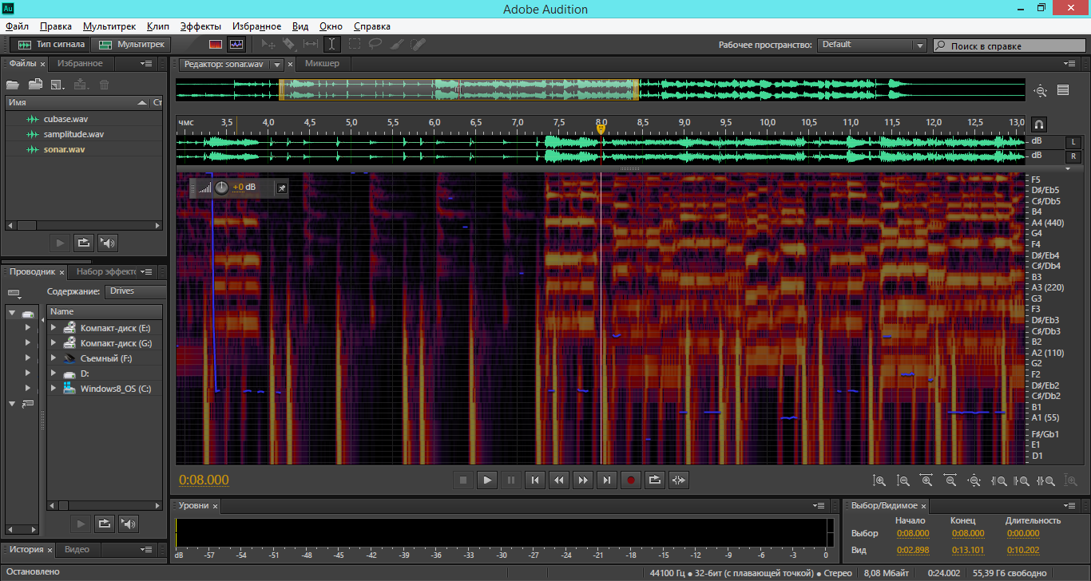Click the Import File icon in Files panel
The width and height of the screenshot is (1091, 581).
point(35,84)
